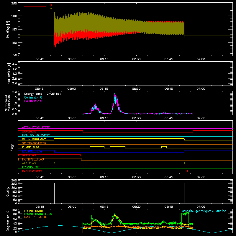Click the 'Degrees or %' axis title

click(8, 221)
